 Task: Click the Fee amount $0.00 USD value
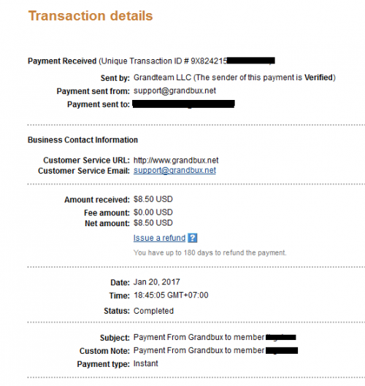point(153,212)
